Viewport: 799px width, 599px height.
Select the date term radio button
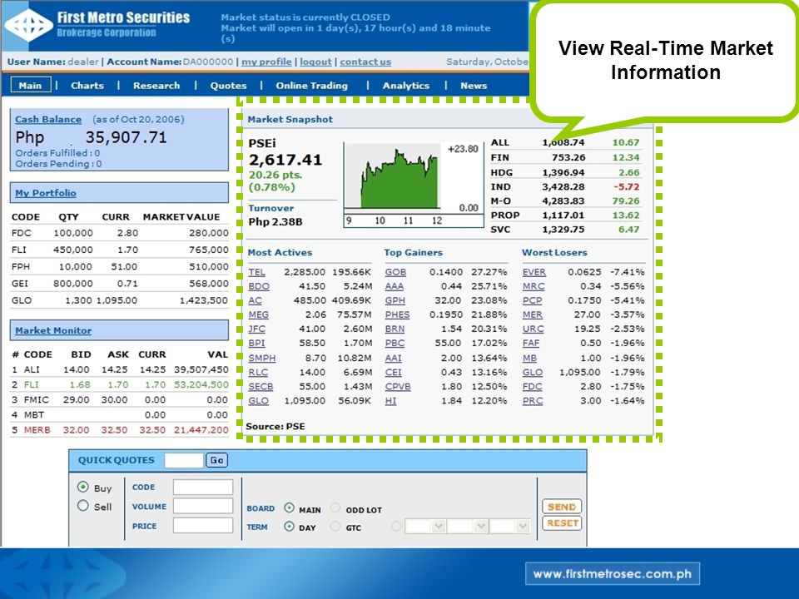point(396,526)
